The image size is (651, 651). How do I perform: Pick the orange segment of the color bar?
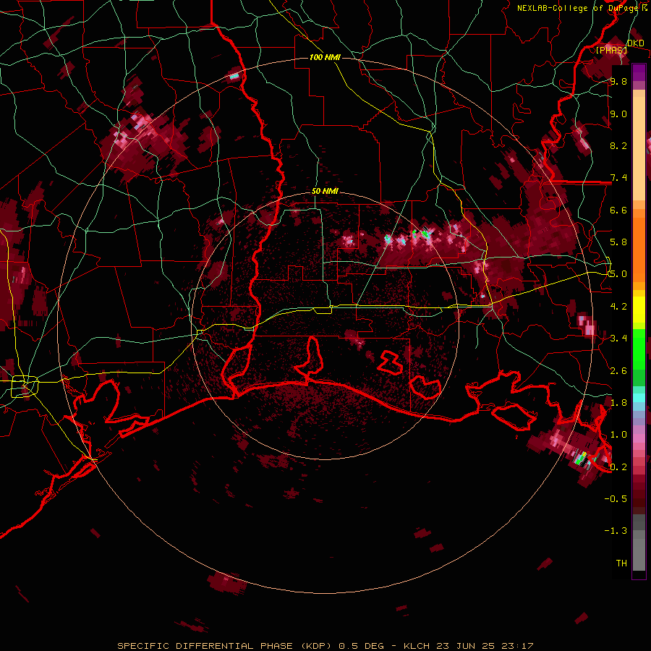tap(639, 246)
